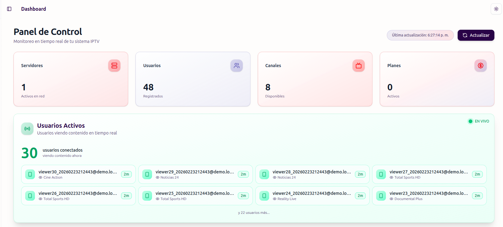Click the Cine Action channel label
The image size is (503, 227).
click(53, 177)
